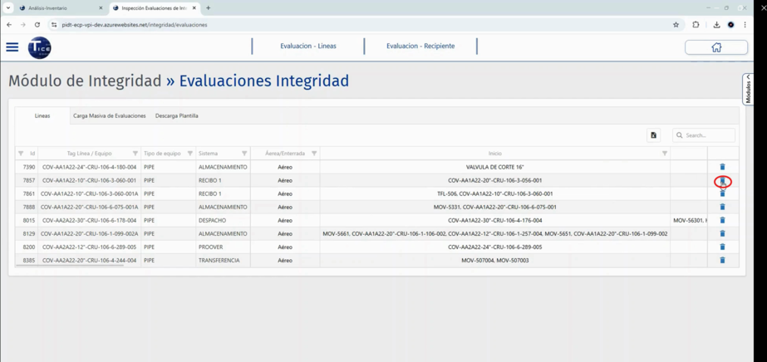
Task: Click the TICE logo
Action: tap(39, 48)
